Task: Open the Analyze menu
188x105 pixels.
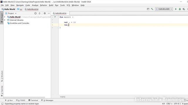Action: click(35, 5)
